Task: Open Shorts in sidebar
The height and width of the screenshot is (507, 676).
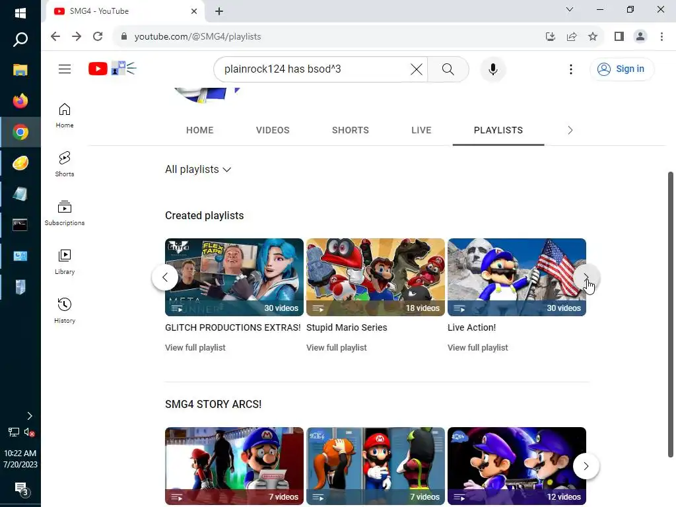Action: tap(65, 164)
